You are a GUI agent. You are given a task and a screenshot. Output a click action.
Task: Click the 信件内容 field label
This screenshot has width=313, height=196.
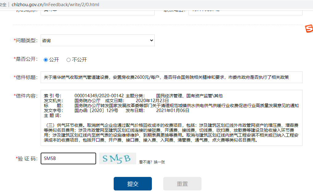coord(26,96)
